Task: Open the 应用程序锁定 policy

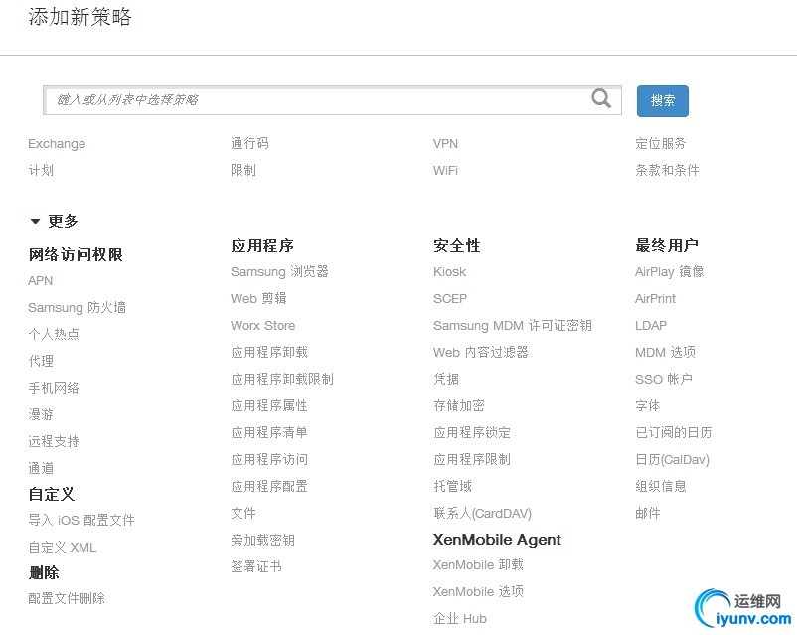Action: pyautogui.click(x=472, y=432)
